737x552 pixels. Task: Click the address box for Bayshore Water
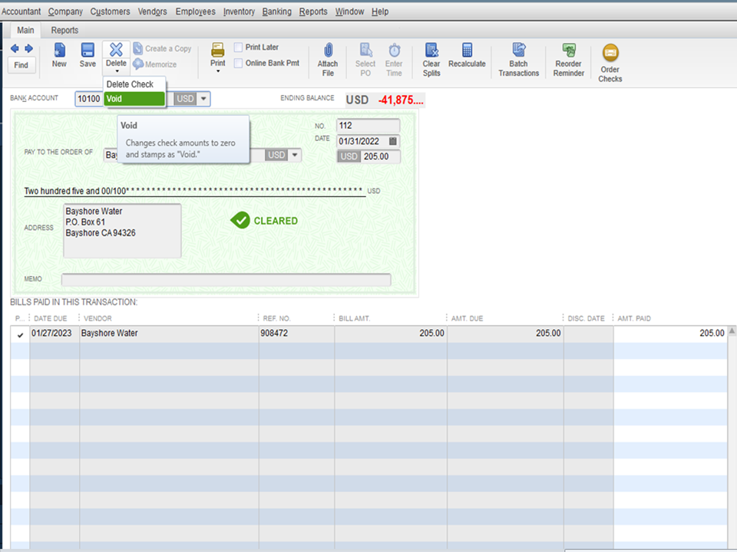coord(122,231)
